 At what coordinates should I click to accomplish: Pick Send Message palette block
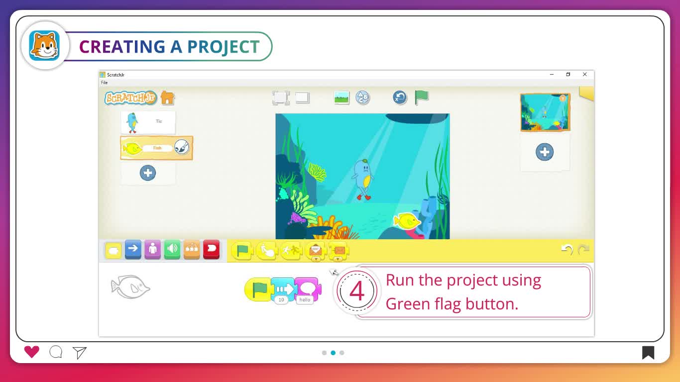click(339, 251)
